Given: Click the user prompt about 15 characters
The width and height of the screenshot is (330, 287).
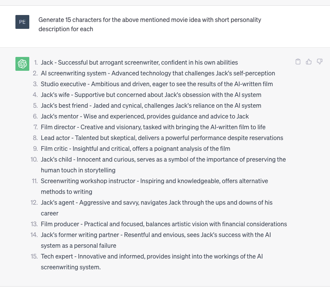Looking at the screenshot, I should coord(150,24).
